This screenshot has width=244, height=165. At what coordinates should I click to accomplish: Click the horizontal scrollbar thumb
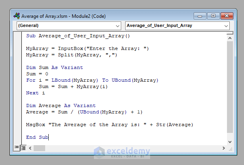[x=39, y=148]
